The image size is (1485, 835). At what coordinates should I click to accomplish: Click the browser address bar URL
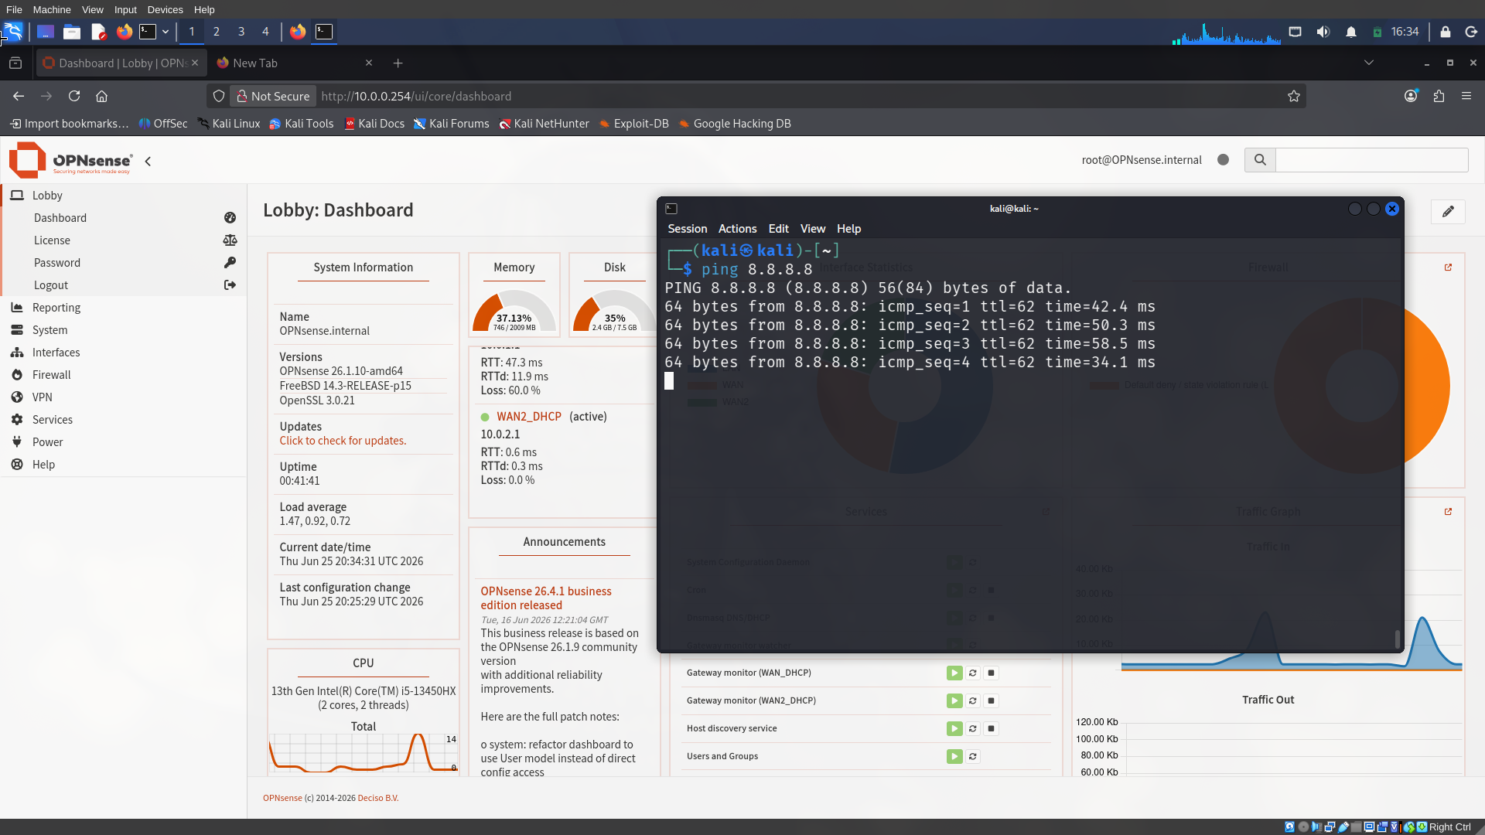[x=416, y=96]
